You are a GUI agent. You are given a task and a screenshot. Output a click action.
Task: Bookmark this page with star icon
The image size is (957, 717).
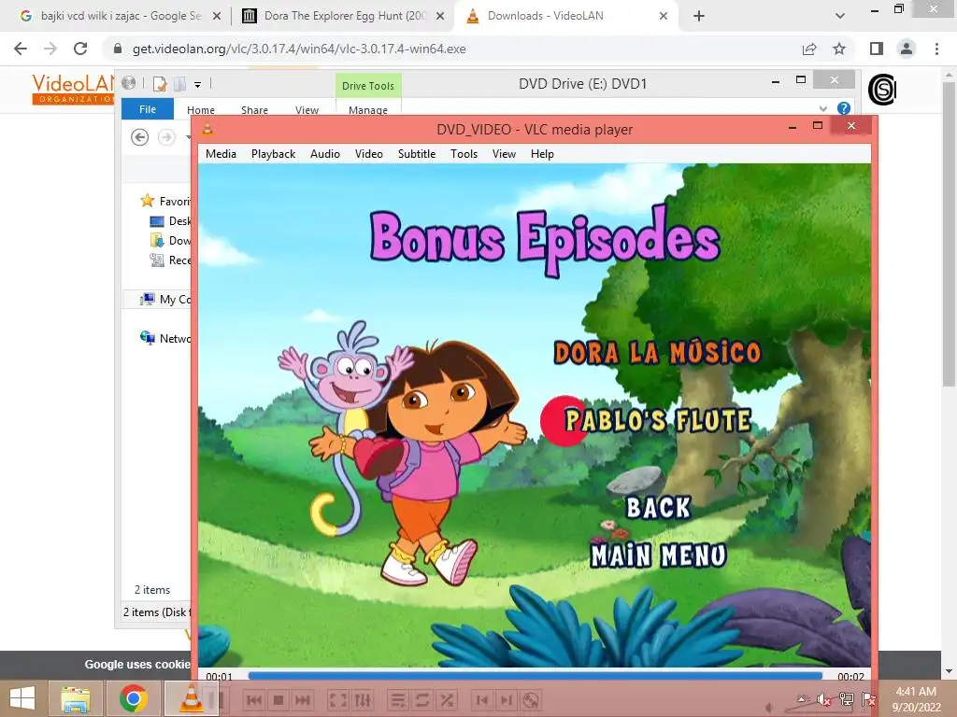pyautogui.click(x=839, y=49)
